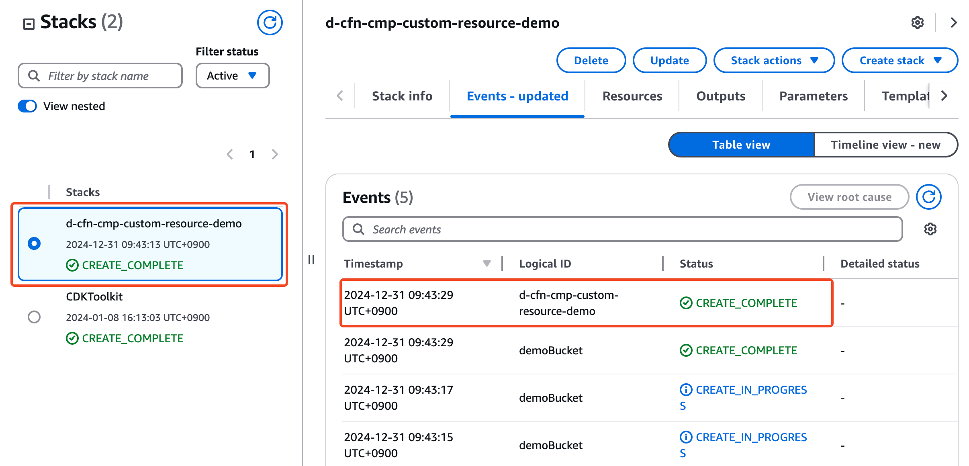The width and height of the screenshot is (969, 466).
Task: Expand the Stack actions dropdown
Action: tap(774, 60)
